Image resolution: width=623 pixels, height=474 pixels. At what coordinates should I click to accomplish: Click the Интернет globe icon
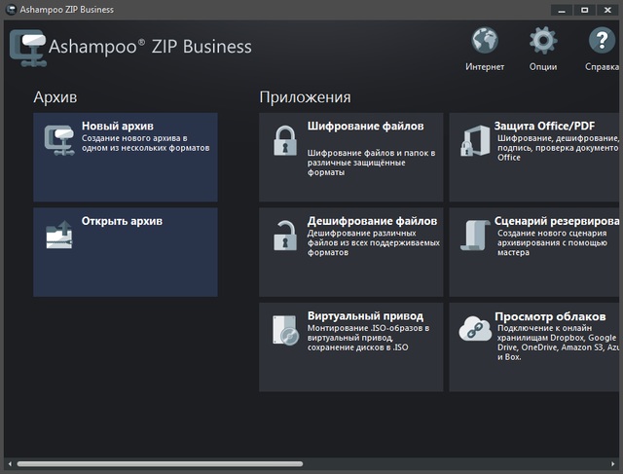[485, 41]
